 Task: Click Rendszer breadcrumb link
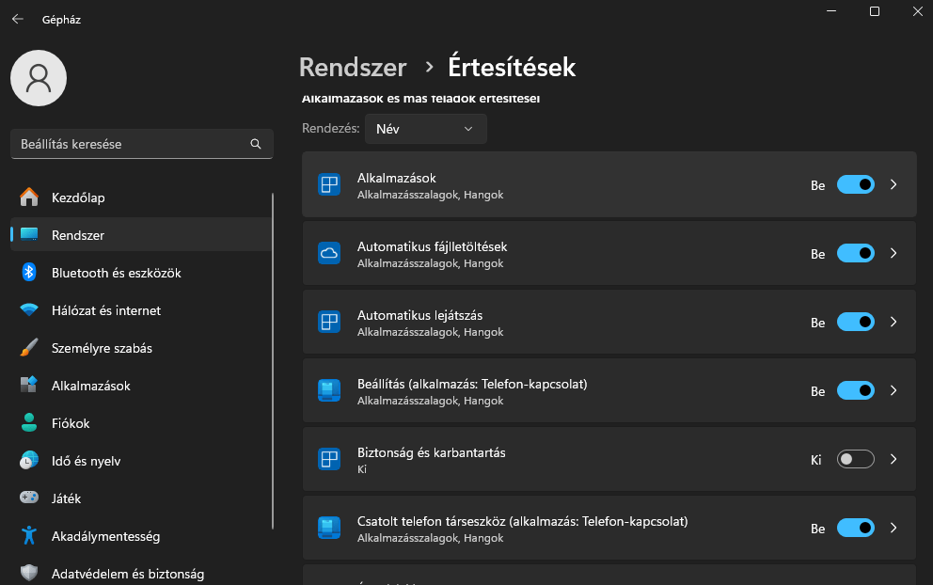353,68
